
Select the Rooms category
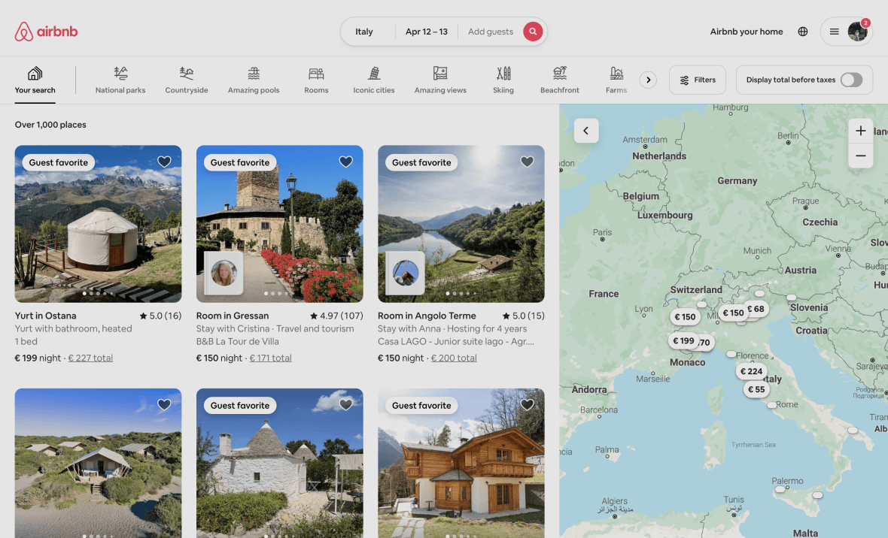(316, 80)
